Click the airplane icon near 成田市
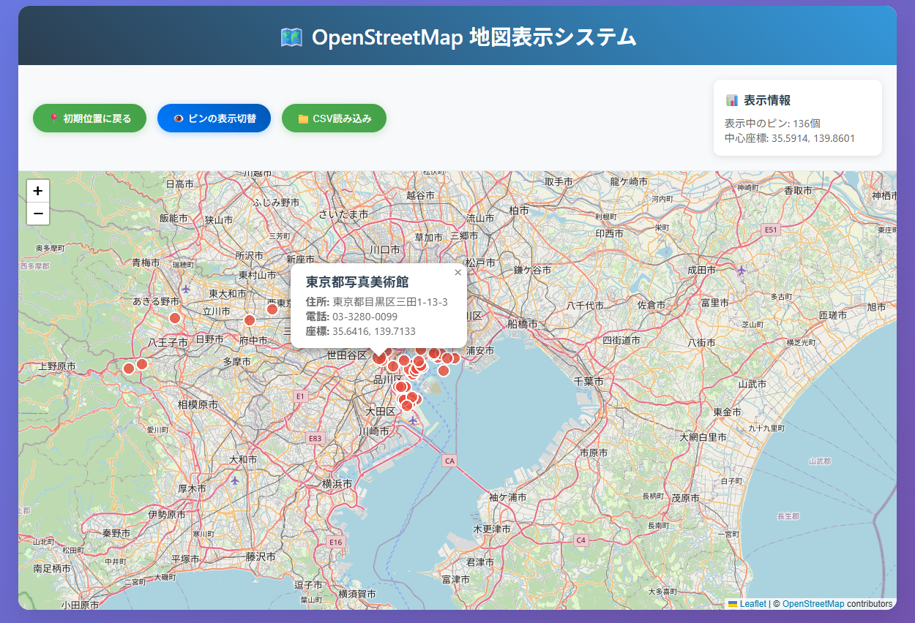This screenshot has height=623, width=915. 742,271
